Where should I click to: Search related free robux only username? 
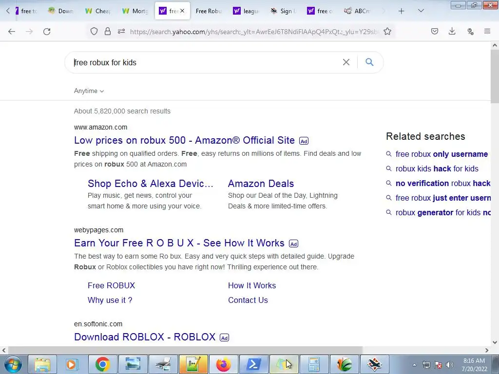441,154
